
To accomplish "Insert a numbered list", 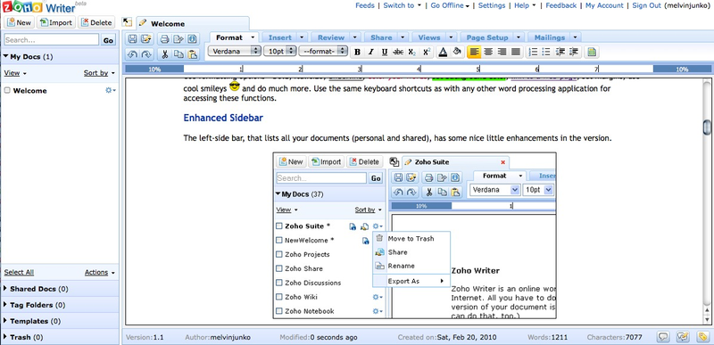I will tap(533, 52).
